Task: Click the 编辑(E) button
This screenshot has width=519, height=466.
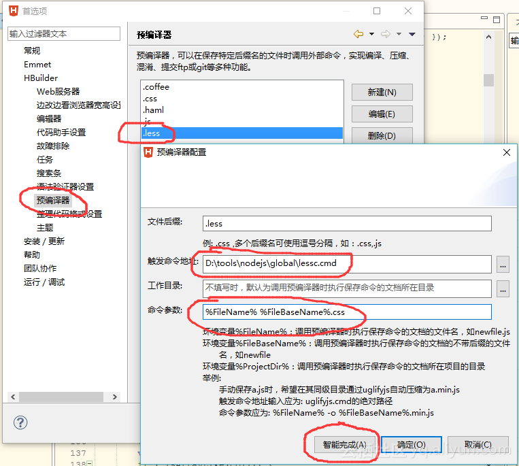Action: (x=382, y=114)
